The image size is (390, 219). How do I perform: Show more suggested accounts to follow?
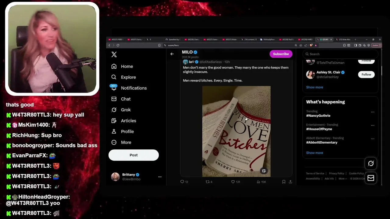(314, 87)
